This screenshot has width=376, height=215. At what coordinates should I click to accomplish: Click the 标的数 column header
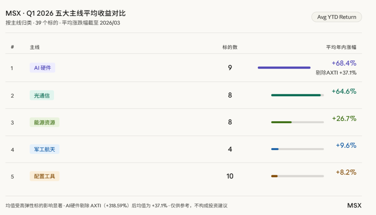click(230, 47)
